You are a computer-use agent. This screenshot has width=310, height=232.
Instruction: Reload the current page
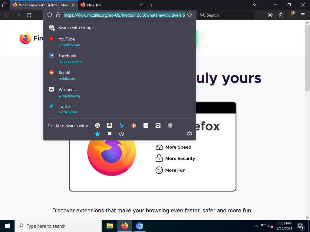tap(29, 15)
